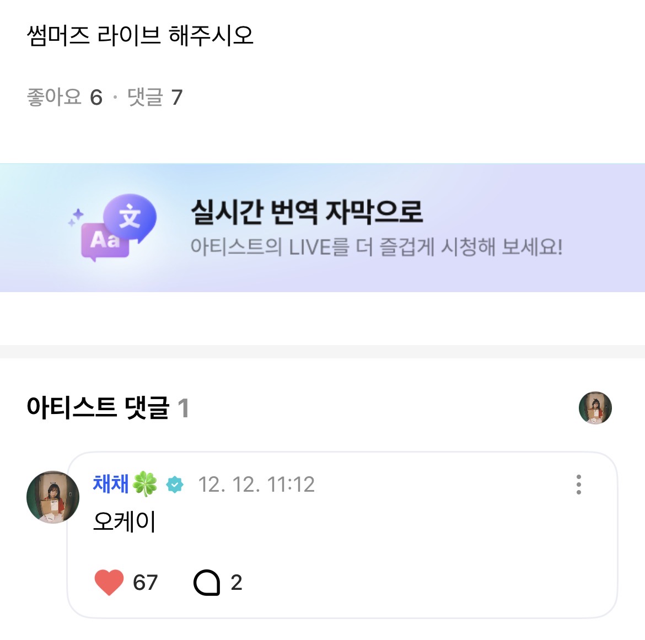This screenshot has width=645, height=640.
Task: Tap the 댓글 7 comments label
Action: (155, 98)
